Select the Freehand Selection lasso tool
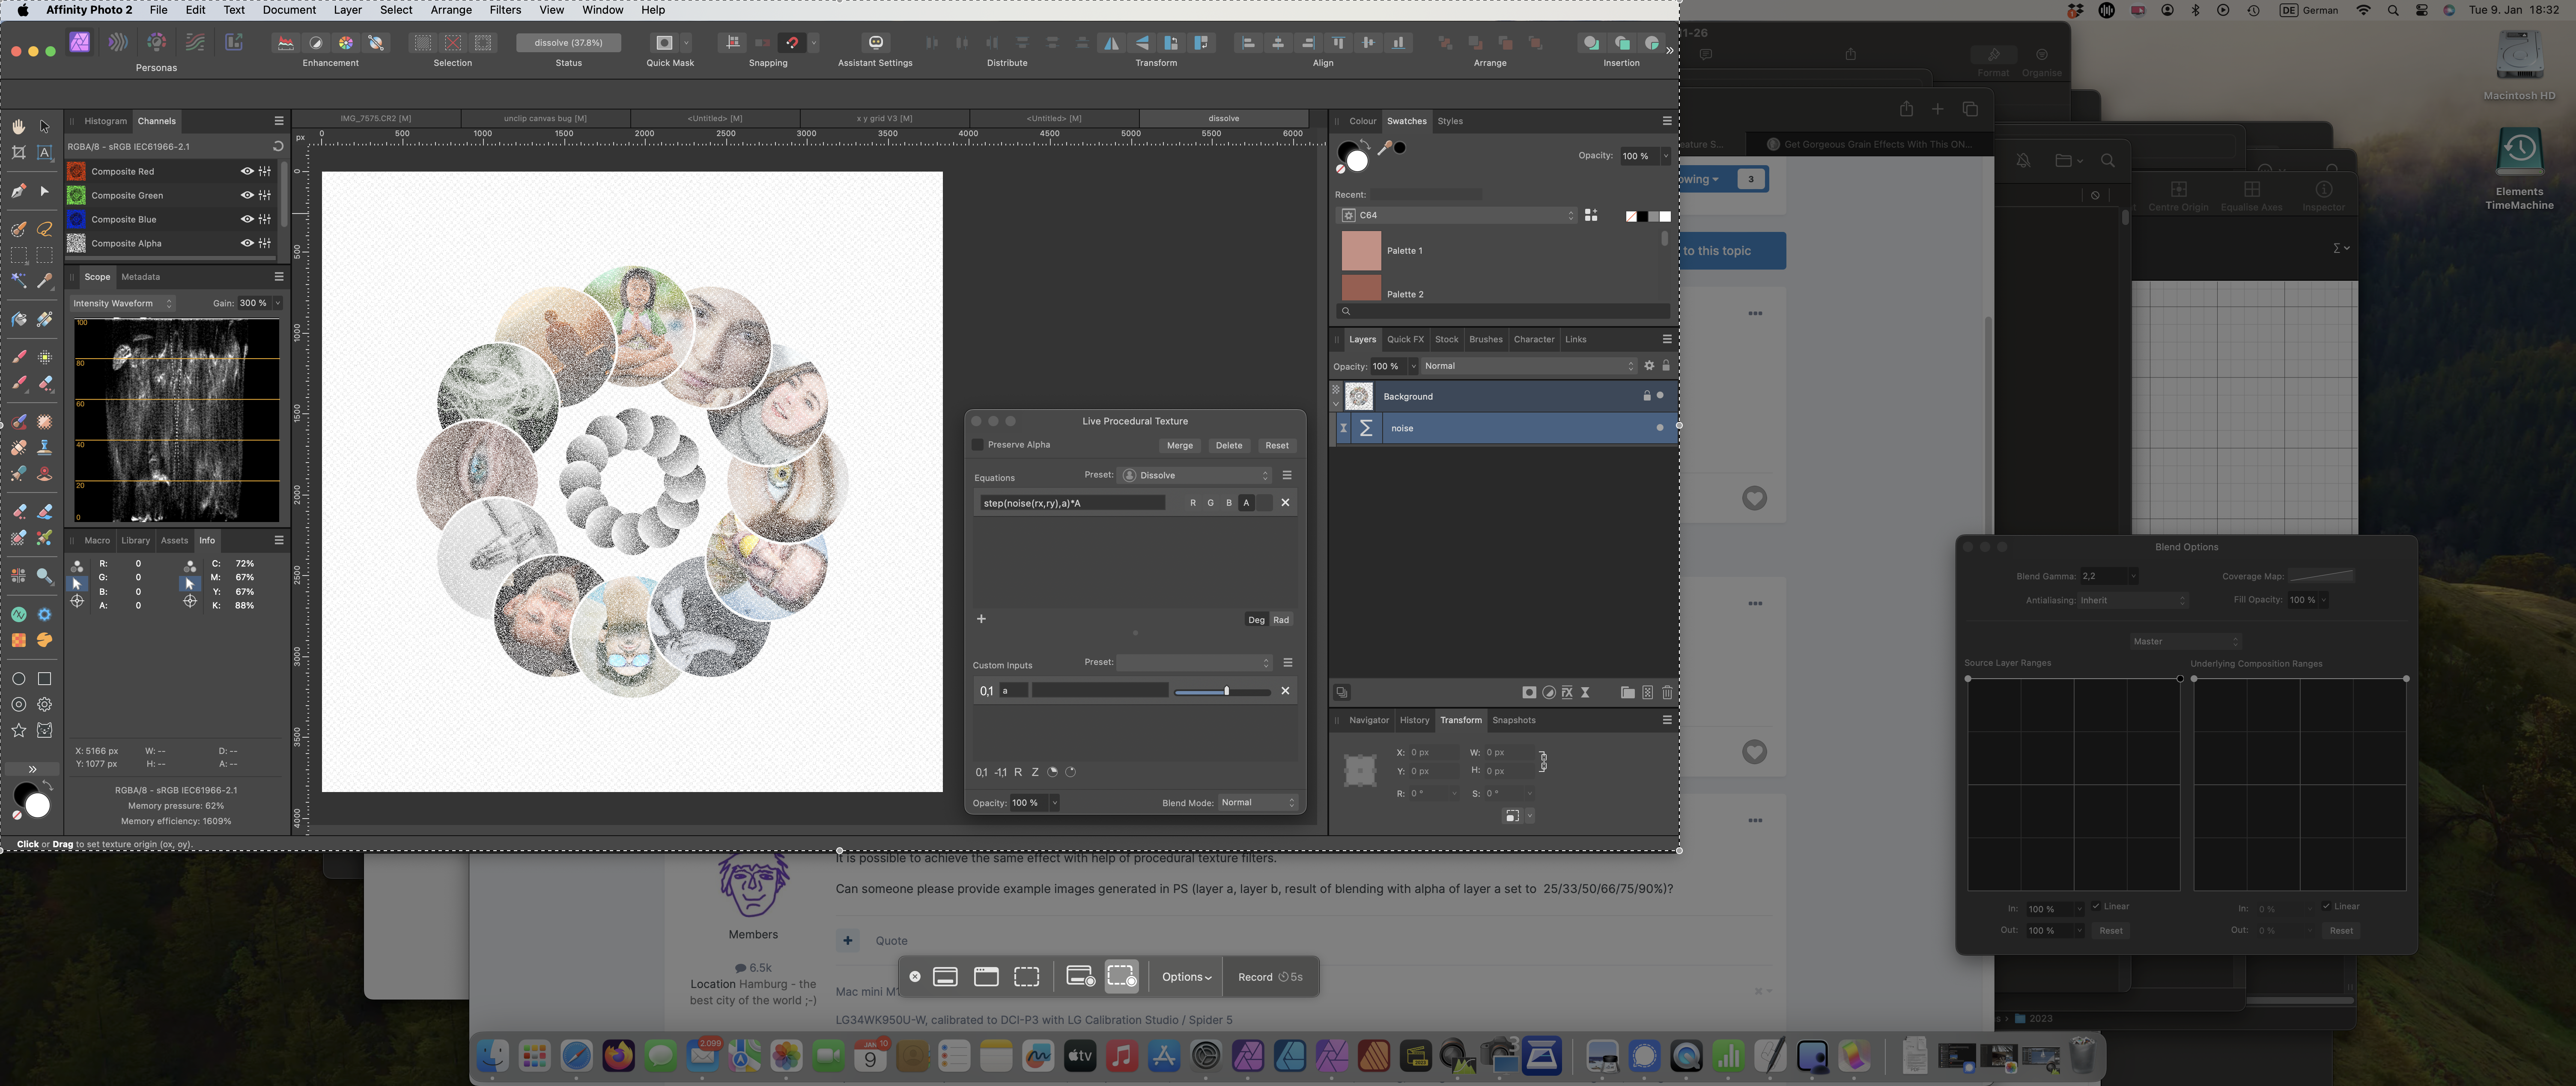Image resolution: width=2576 pixels, height=1086 pixels. coord(44,229)
